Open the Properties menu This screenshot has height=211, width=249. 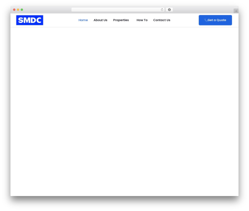(x=121, y=20)
